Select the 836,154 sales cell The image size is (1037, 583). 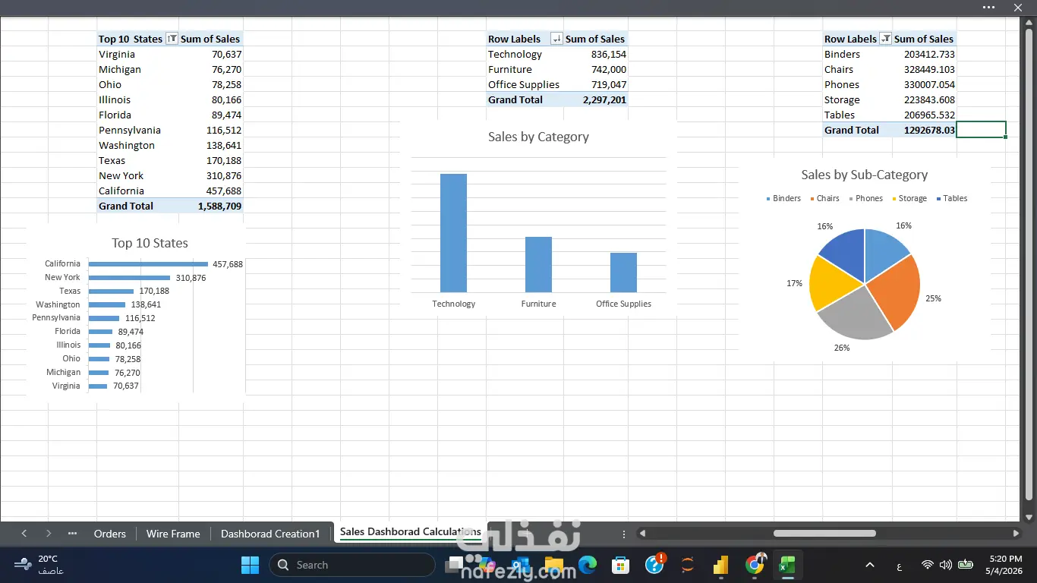[x=596, y=54]
